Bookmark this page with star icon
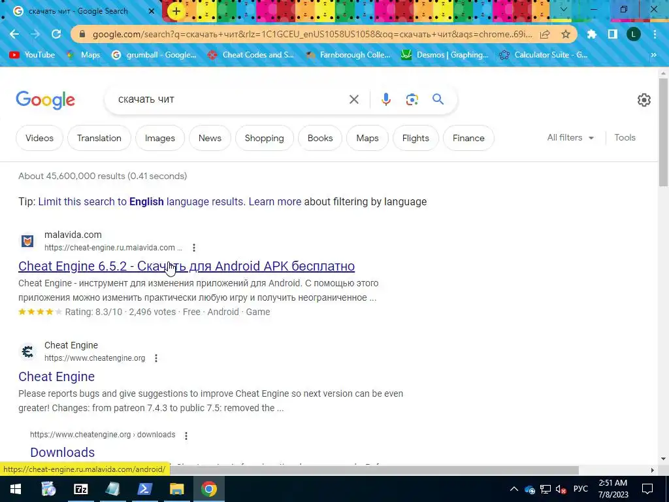This screenshot has width=669, height=502. coord(566,34)
